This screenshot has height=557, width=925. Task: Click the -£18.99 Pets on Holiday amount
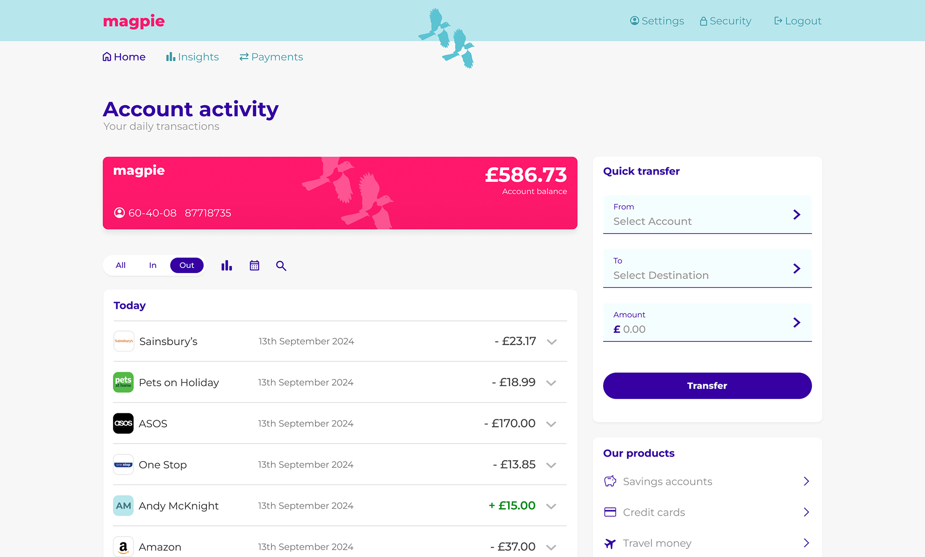pos(514,382)
